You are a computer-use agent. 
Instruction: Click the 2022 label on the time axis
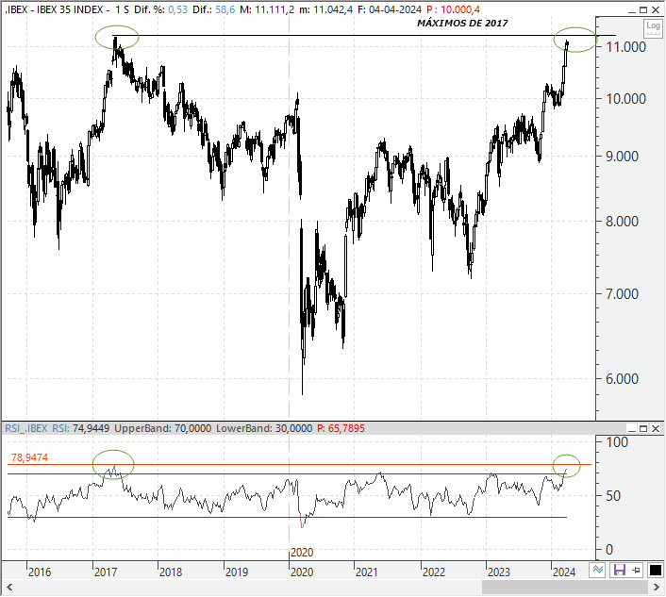tap(434, 572)
